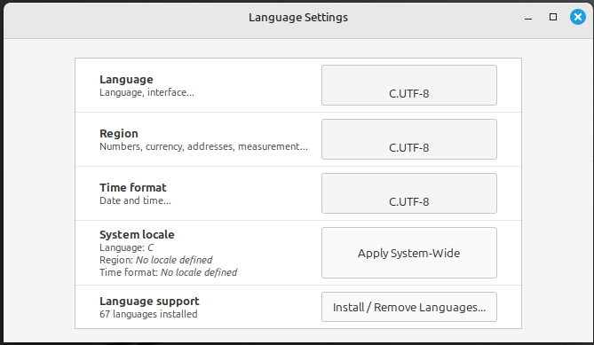Click the Apply System-Wide button
This screenshot has width=594, height=345.
pyautogui.click(x=409, y=253)
